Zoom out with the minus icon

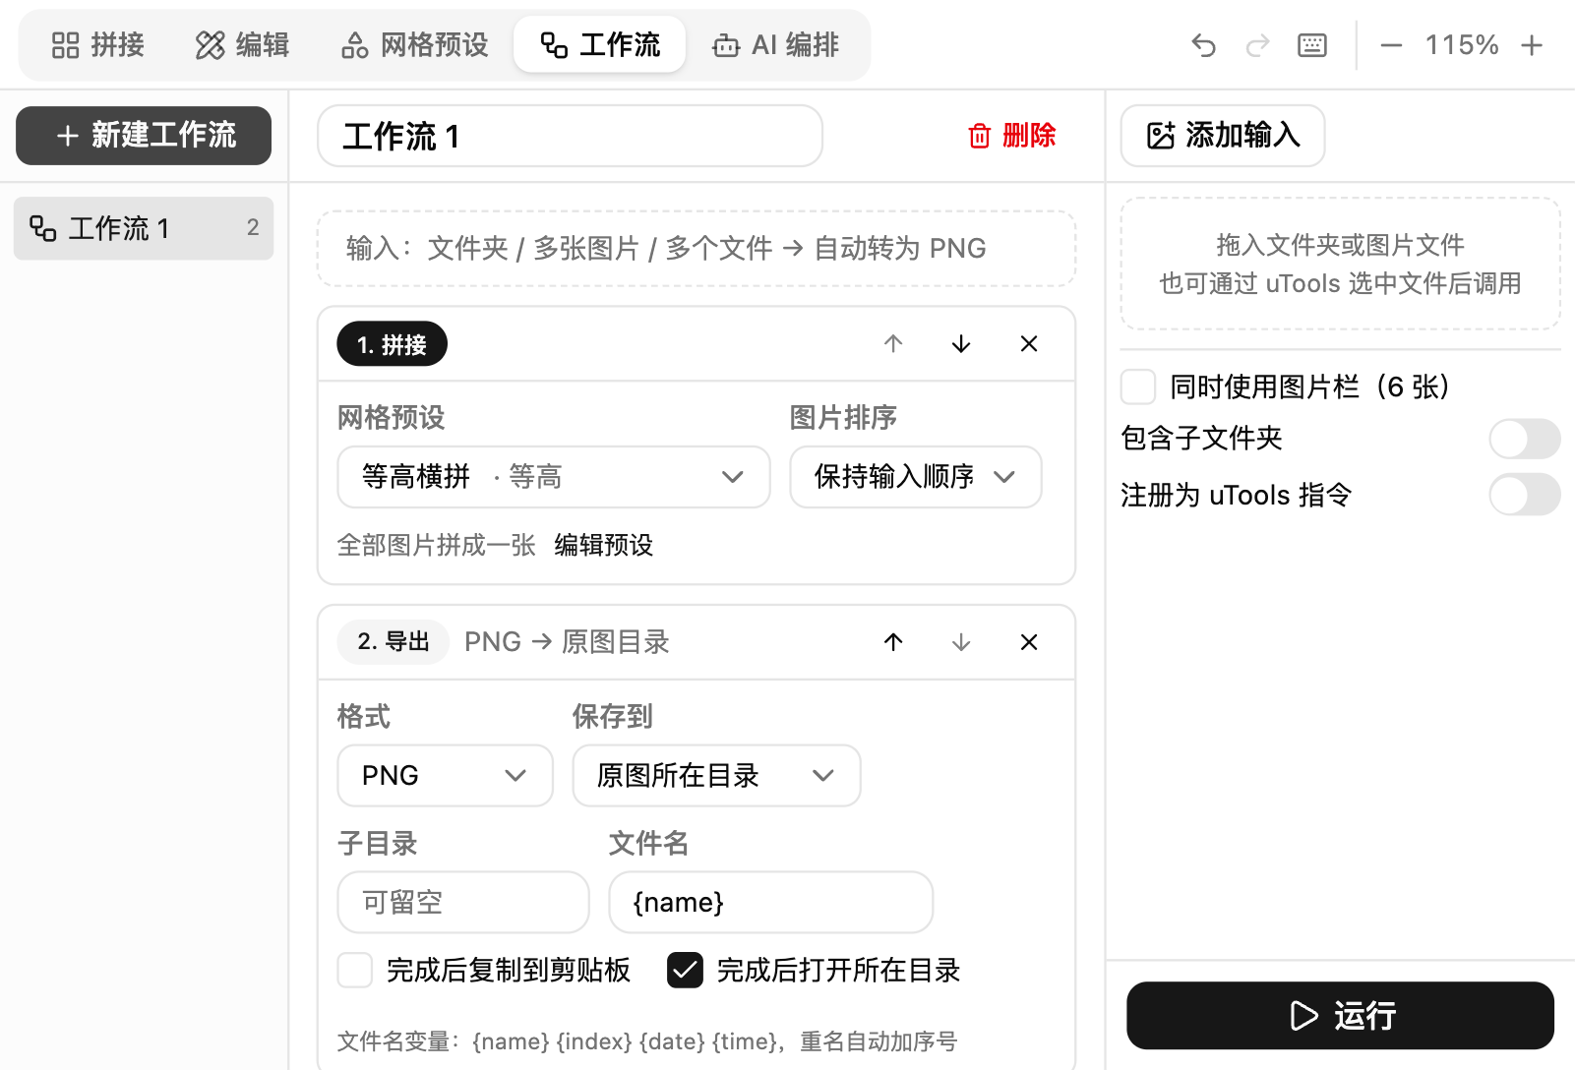click(x=1391, y=45)
